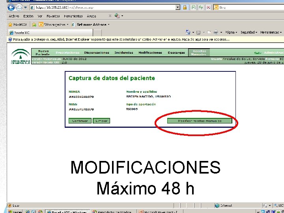Open the Nuevo Paciente tab
Viewport: 284px width, 213px height.
click(x=43, y=52)
